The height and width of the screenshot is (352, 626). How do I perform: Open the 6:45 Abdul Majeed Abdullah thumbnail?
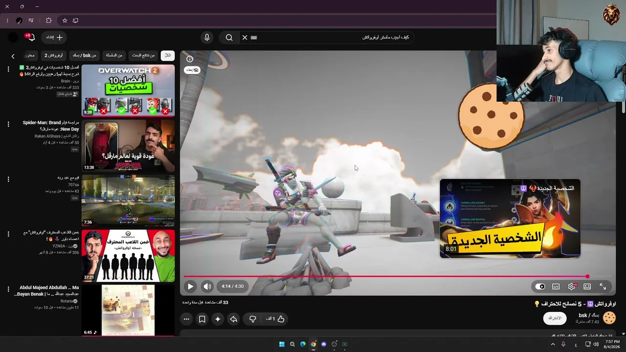click(x=128, y=310)
